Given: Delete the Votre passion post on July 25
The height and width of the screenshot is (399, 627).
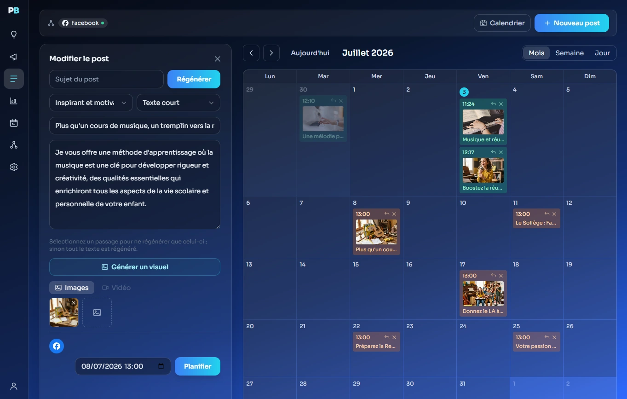Looking at the screenshot, I should tap(554, 337).
